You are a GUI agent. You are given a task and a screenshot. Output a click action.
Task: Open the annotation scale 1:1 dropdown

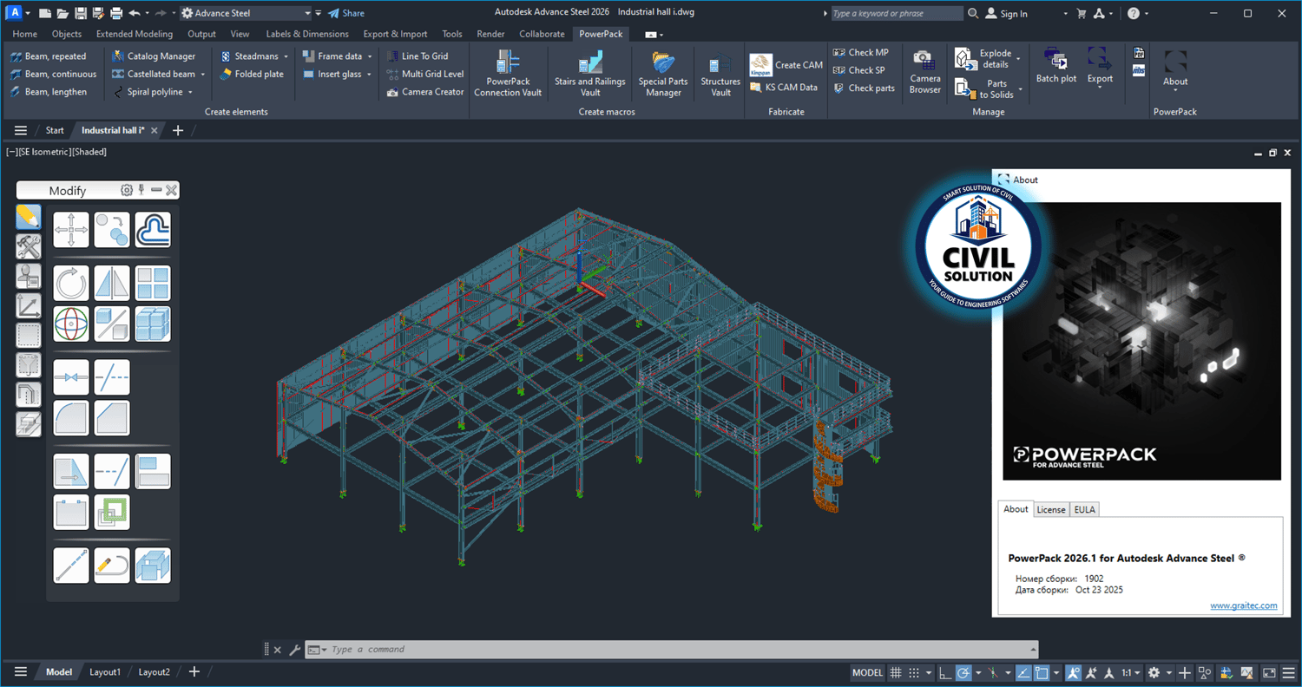point(1129,673)
